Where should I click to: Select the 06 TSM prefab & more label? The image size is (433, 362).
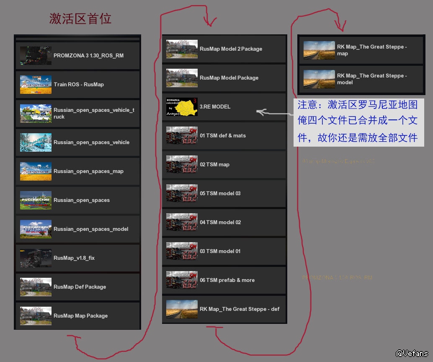click(227, 280)
